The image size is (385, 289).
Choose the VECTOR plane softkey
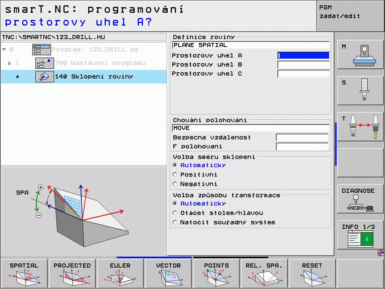pos(168,273)
